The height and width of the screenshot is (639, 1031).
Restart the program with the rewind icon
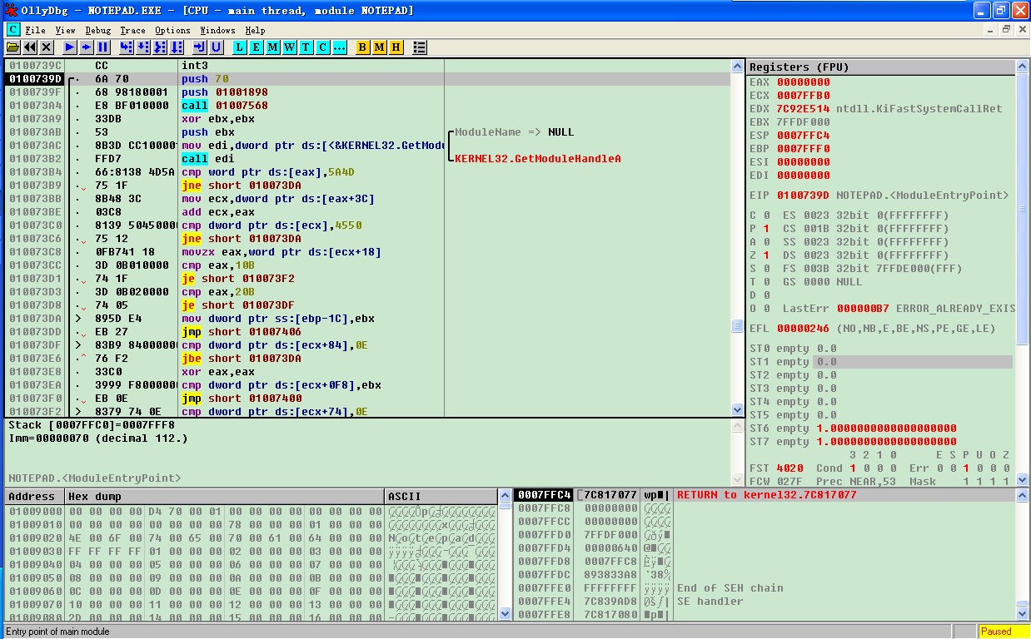click(30, 47)
